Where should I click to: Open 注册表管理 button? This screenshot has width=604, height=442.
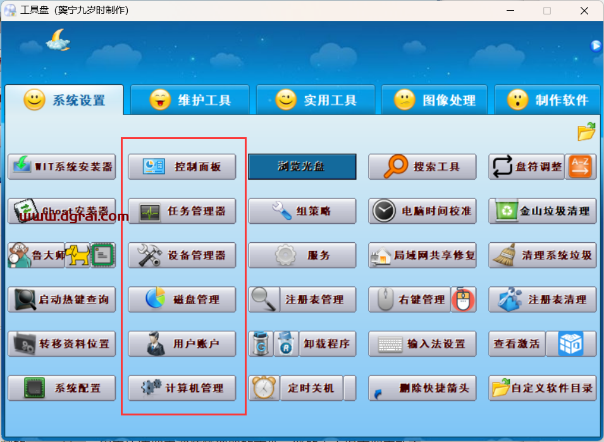(317, 300)
